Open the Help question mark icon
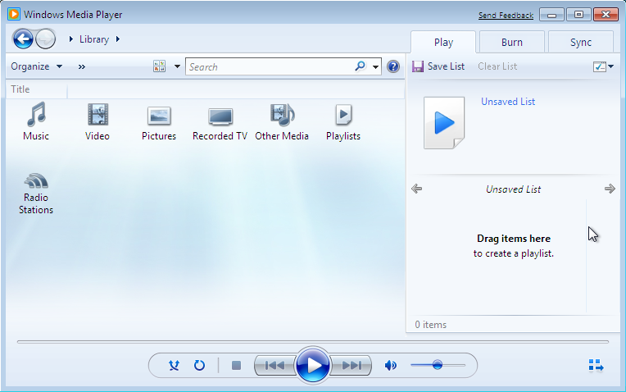The height and width of the screenshot is (392, 626). coord(393,66)
